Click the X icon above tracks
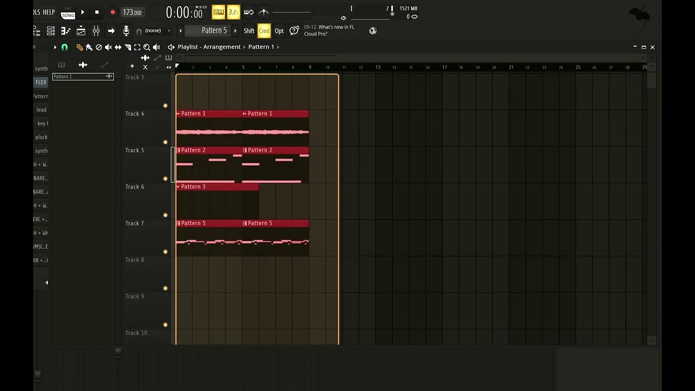695x391 pixels. [145, 67]
